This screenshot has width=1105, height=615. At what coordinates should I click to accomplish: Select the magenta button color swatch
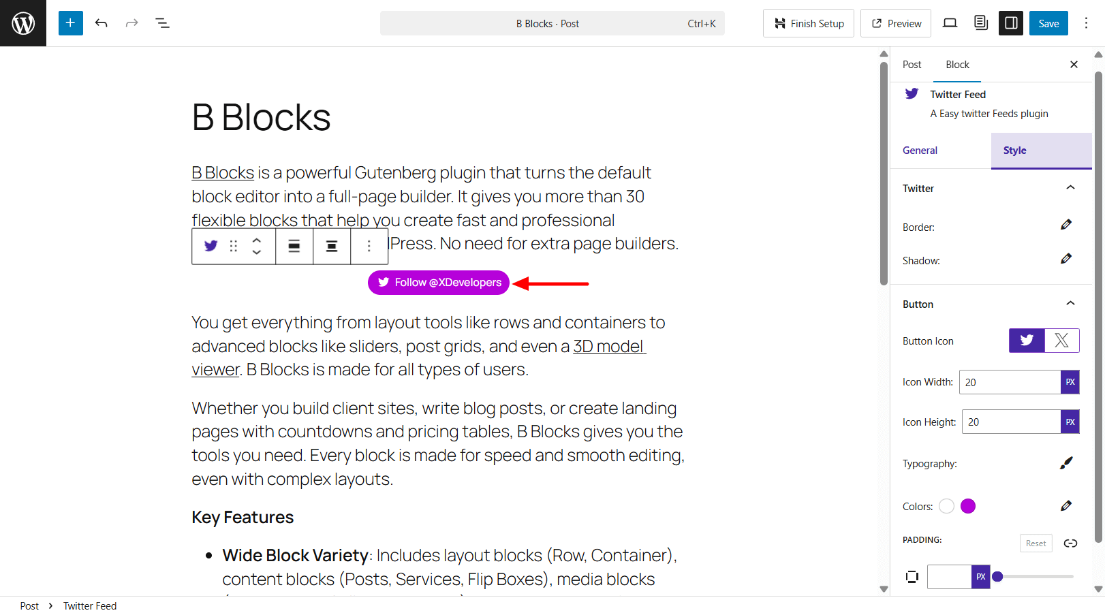point(968,506)
